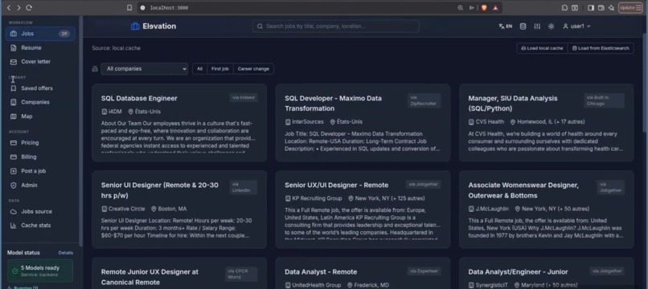Click the database icon in header

click(523, 26)
